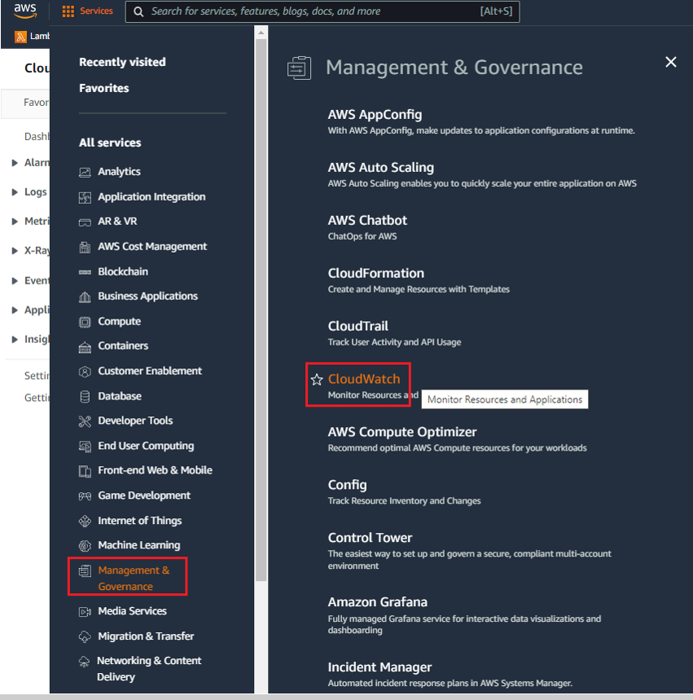Image resolution: width=693 pixels, height=700 pixels.
Task: Open the CloudWatch service link
Action: click(364, 379)
